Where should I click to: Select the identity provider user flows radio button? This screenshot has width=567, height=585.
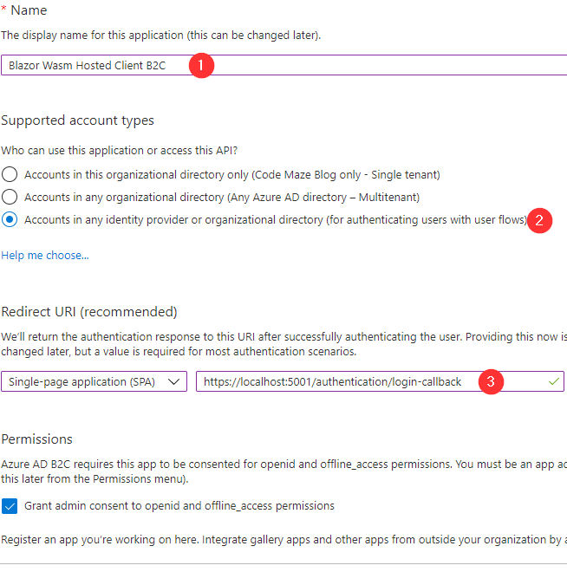[10, 220]
